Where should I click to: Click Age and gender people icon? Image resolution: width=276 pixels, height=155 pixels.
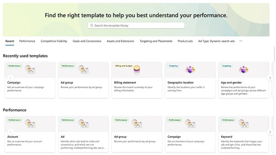(244, 69)
